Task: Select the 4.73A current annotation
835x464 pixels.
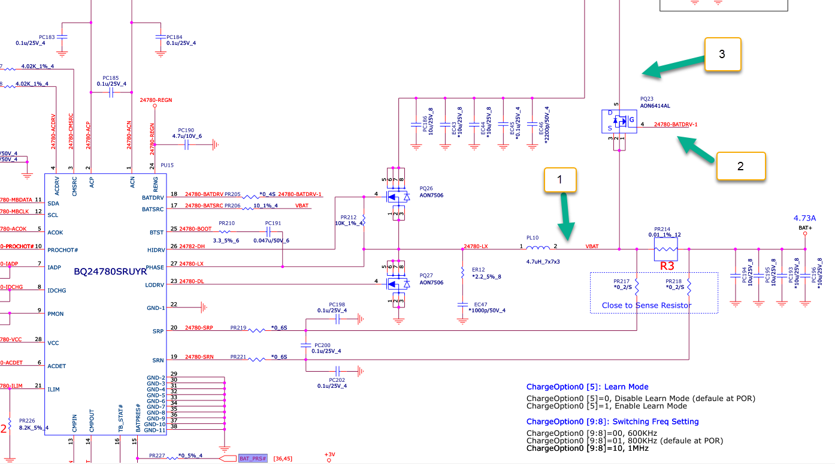Action: (x=804, y=218)
